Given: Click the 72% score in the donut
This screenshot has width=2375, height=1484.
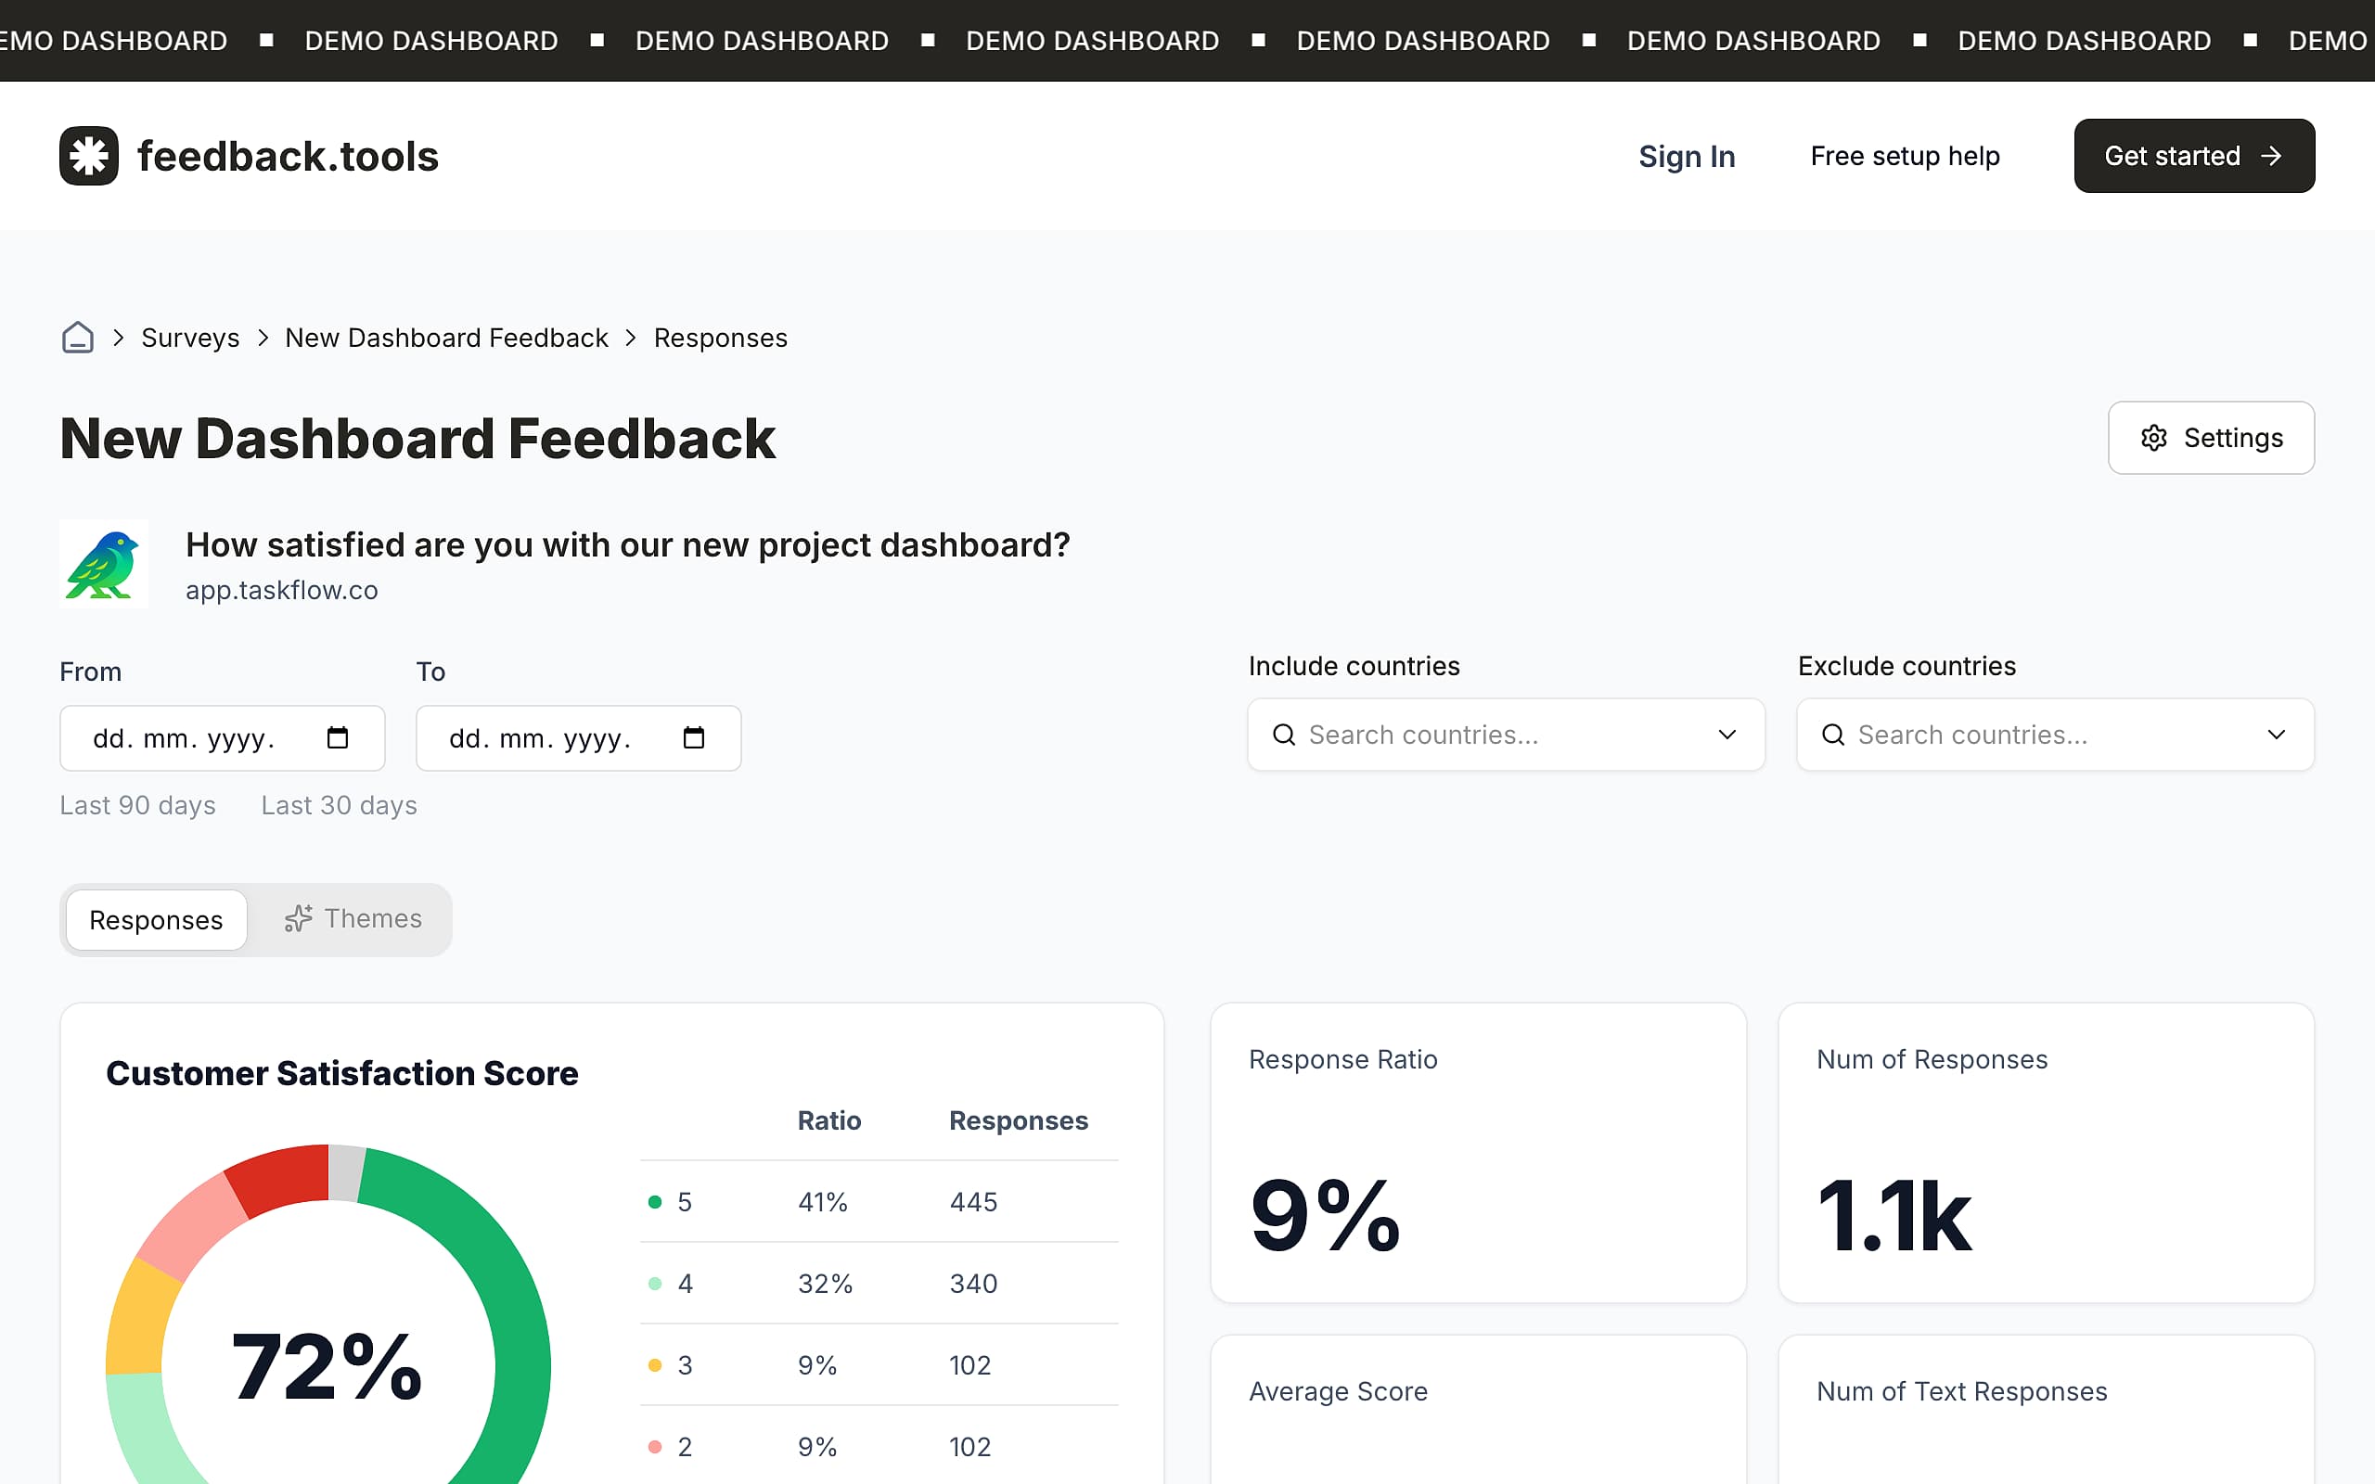Looking at the screenshot, I should tap(327, 1366).
